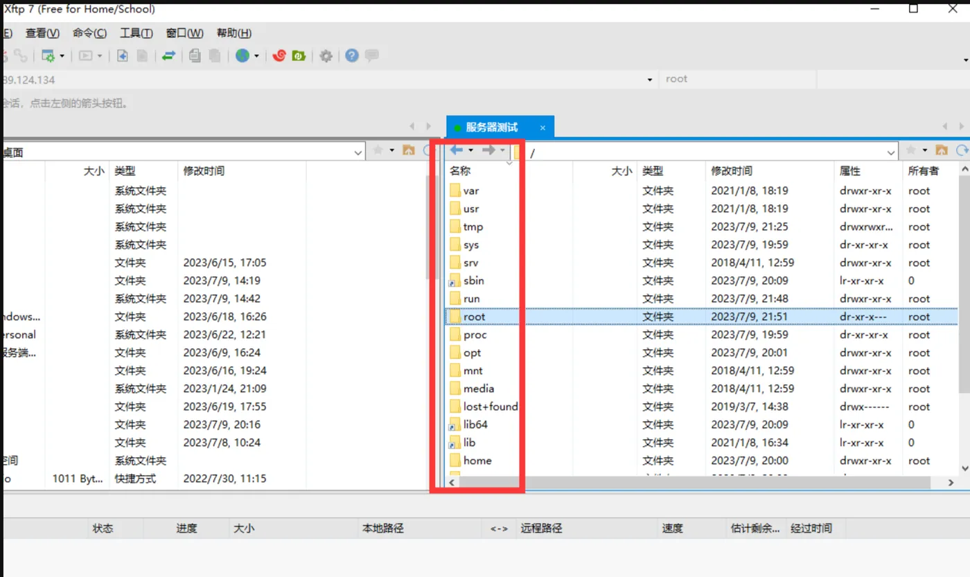Click the 远程路径 transfer column header

[541, 528]
